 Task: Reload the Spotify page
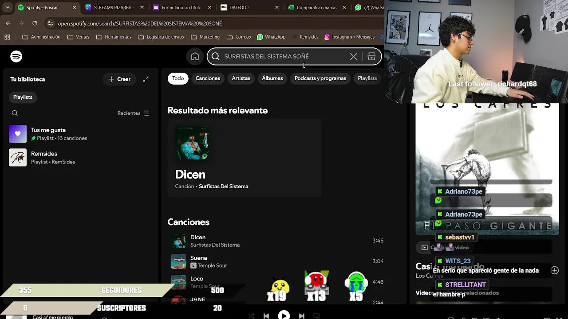click(35, 23)
